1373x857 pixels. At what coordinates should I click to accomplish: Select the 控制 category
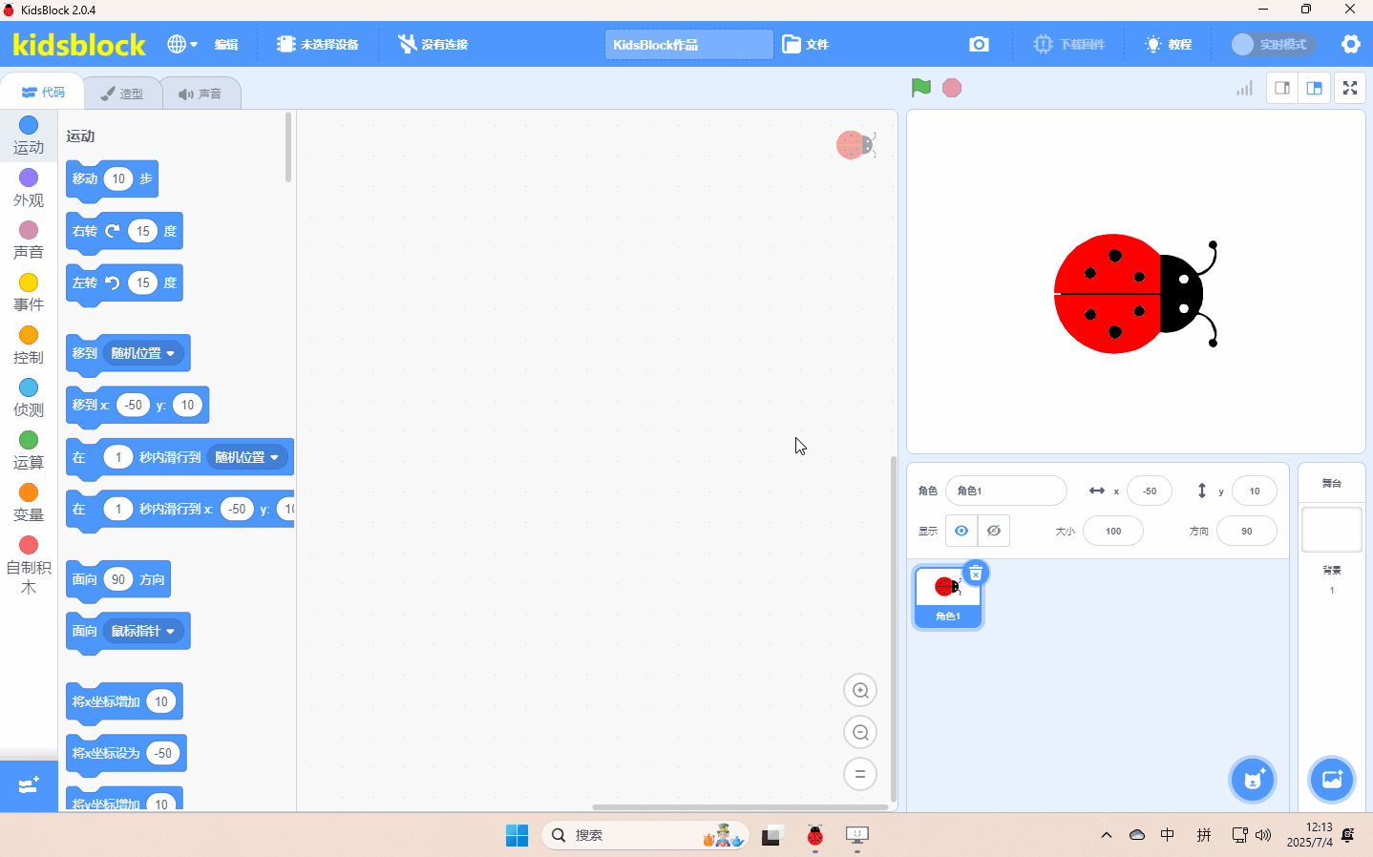click(29, 345)
